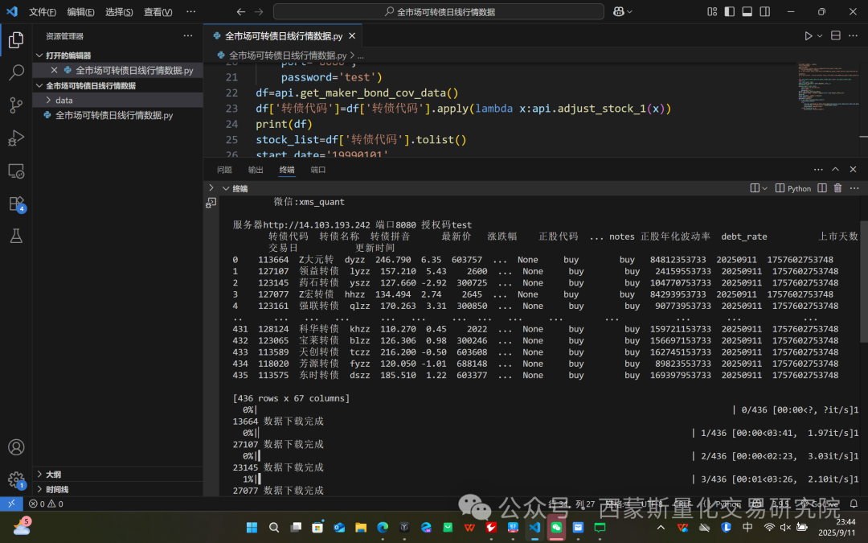Expand the 大纲 section
The height and width of the screenshot is (543, 868).
tap(40, 475)
